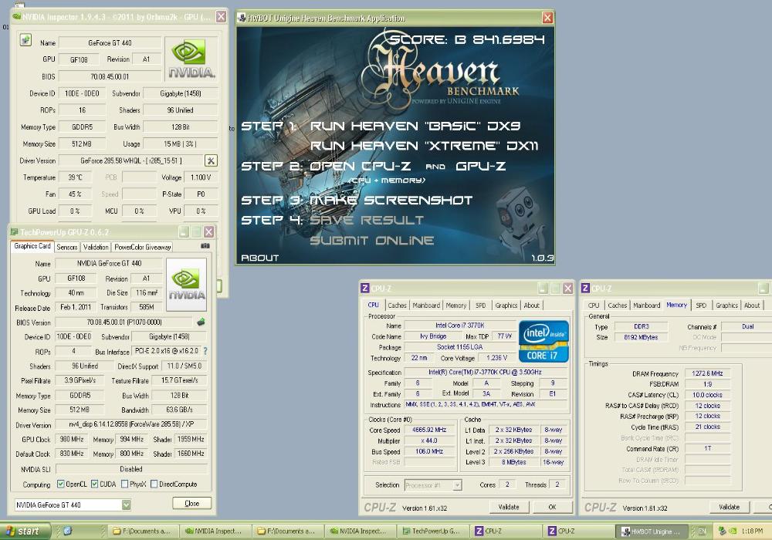Switch to HWBOT Unigine taskbar button
Image resolution: width=772 pixels, height=540 pixels.
(x=651, y=532)
